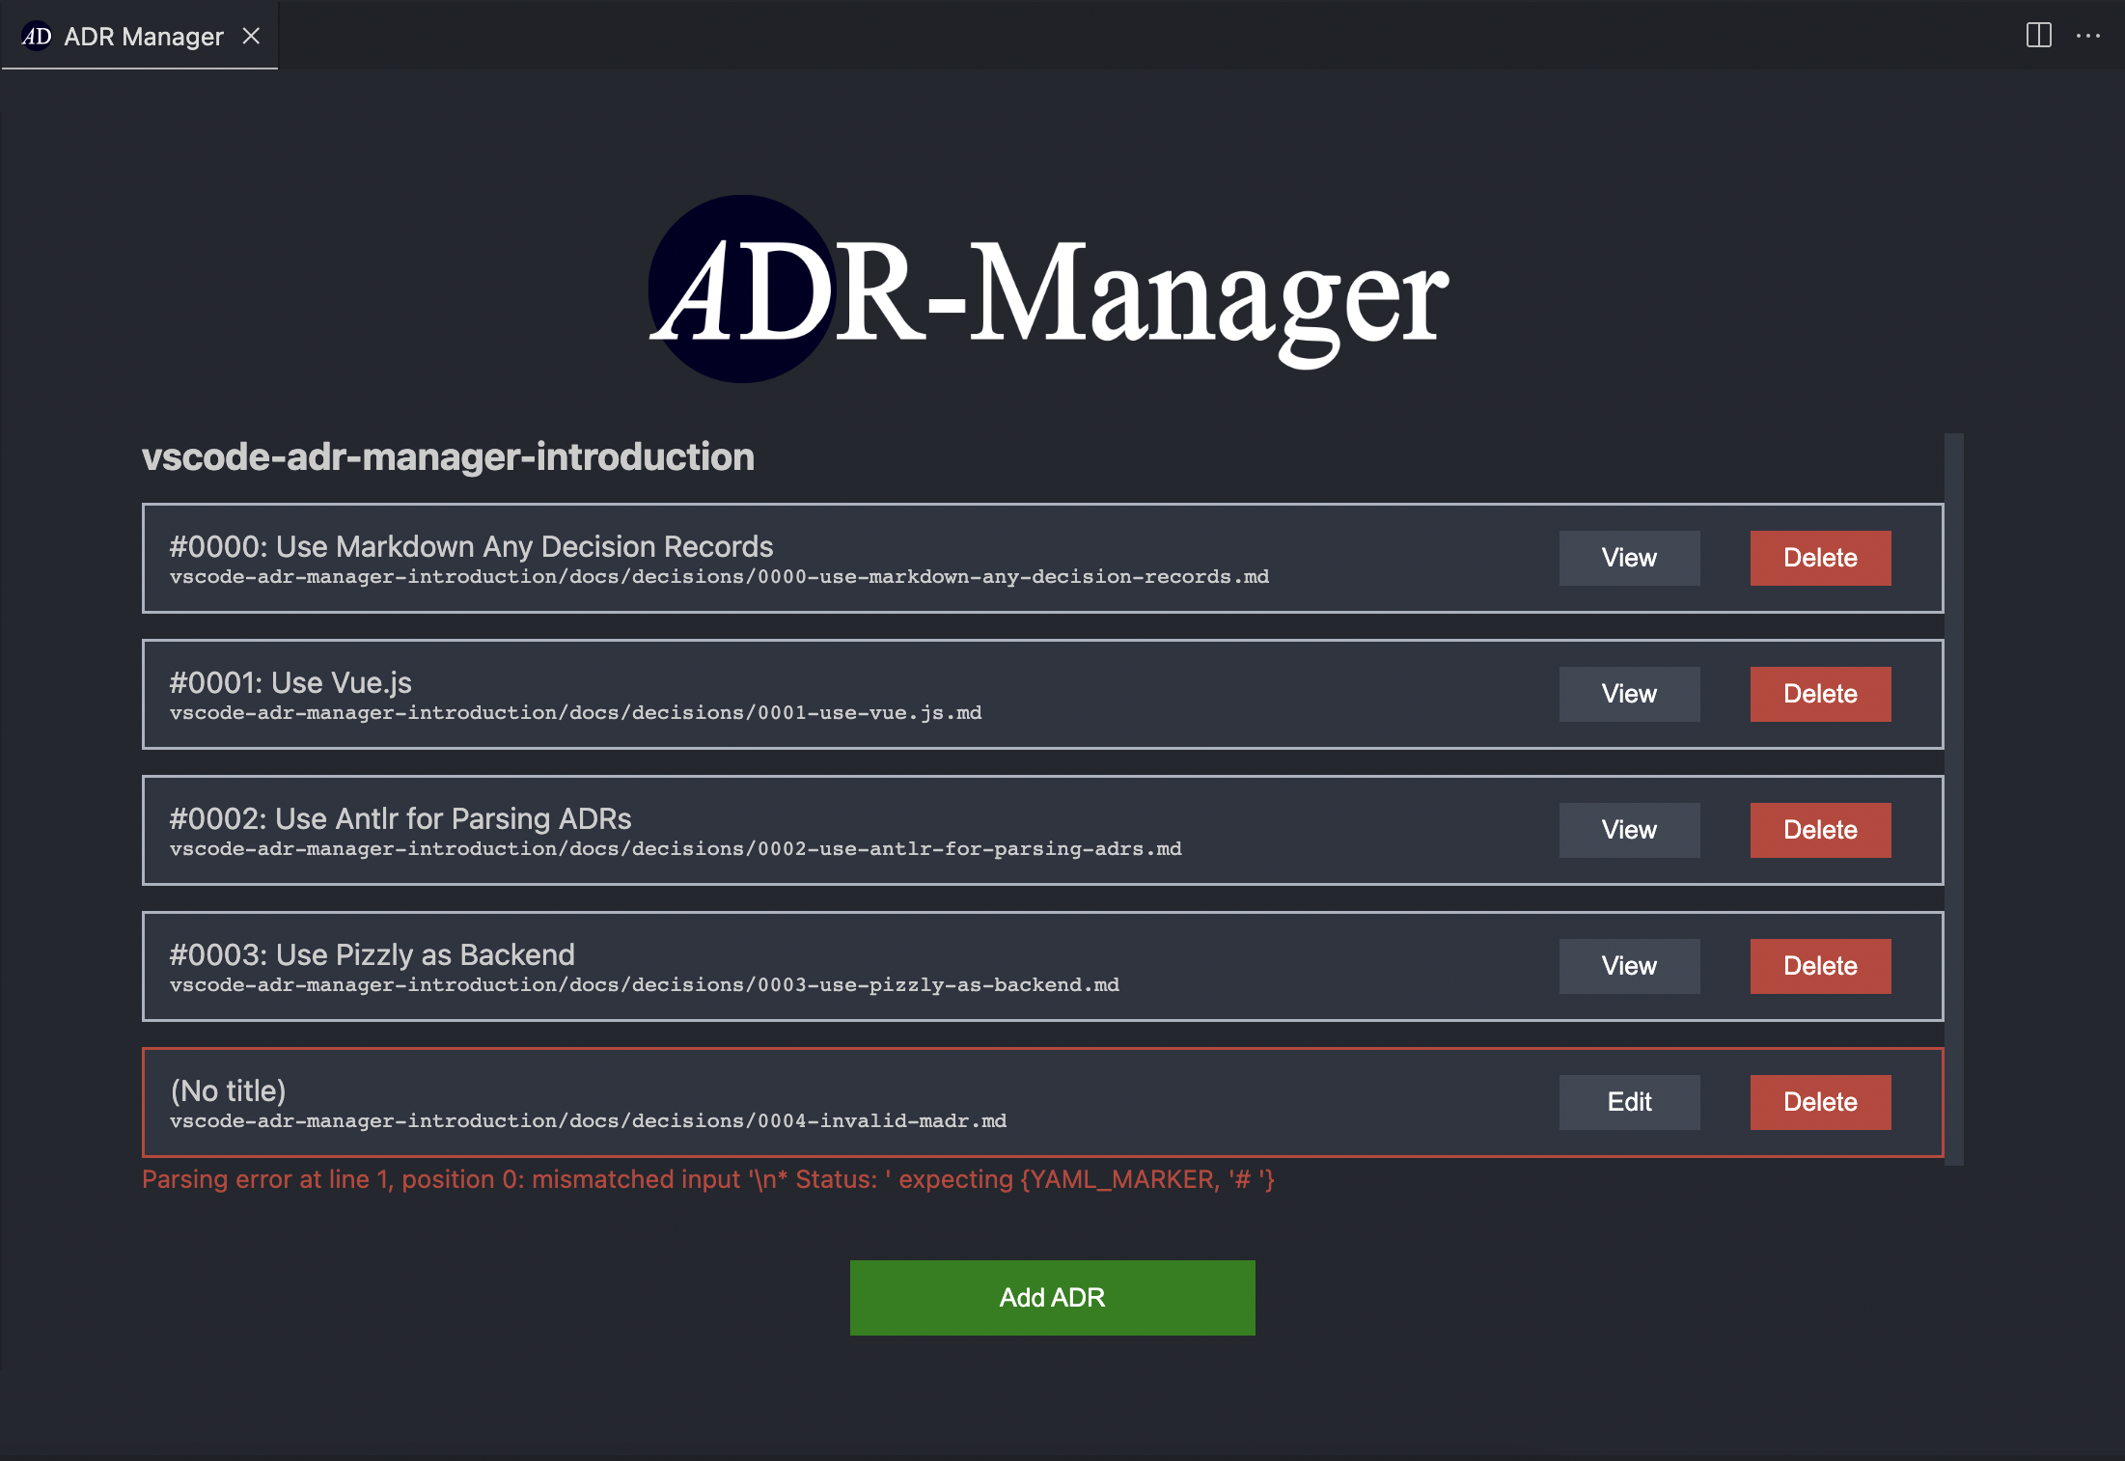The width and height of the screenshot is (2125, 1461).
Task: Edit the invalid (No title) ADR
Action: [x=1629, y=1102]
